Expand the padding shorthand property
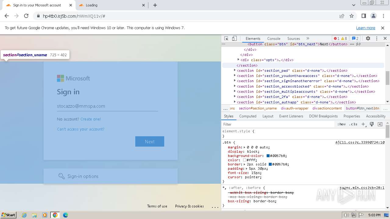 tap(246, 169)
